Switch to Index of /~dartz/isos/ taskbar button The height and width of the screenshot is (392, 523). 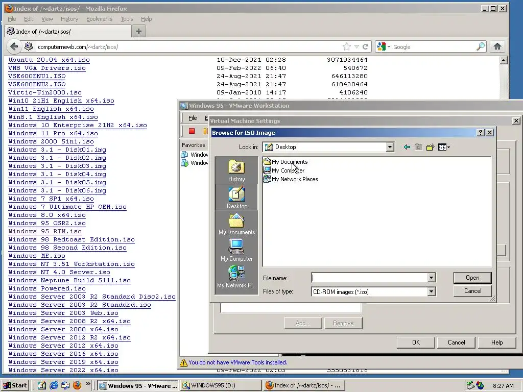[304, 385]
